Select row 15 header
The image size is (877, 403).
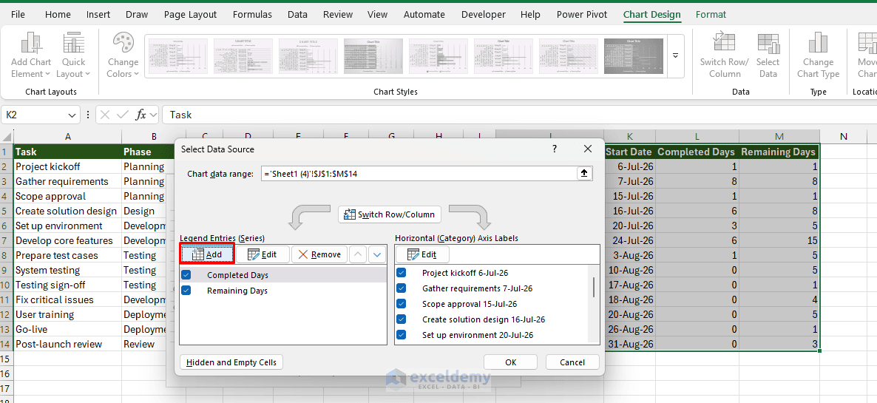[x=7, y=359]
